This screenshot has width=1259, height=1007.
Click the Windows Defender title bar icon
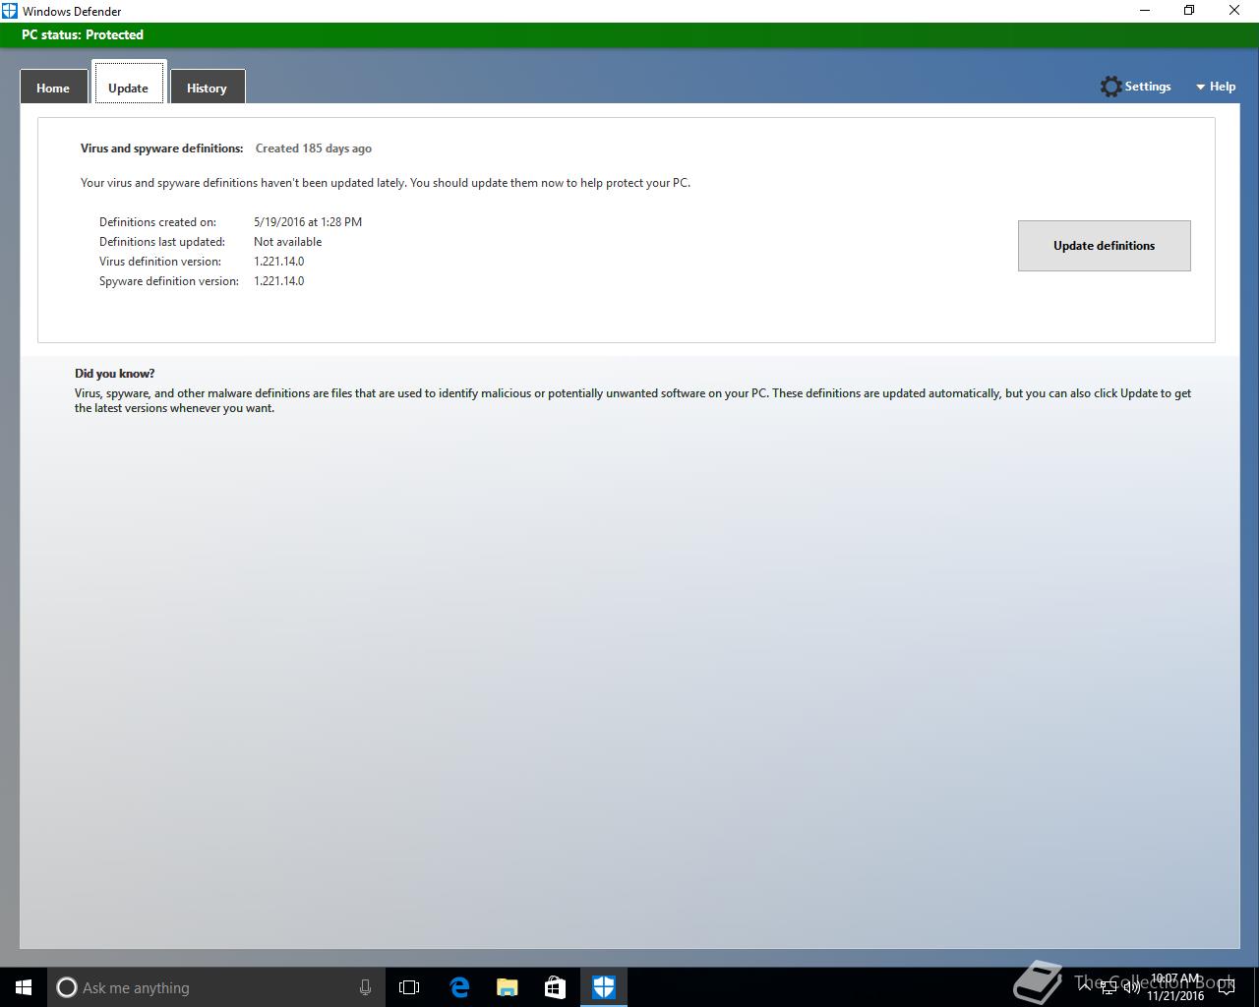point(10,11)
